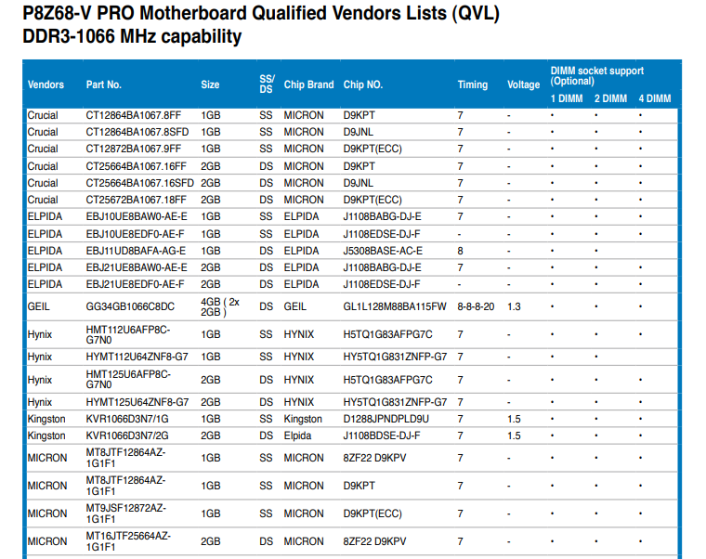Select part number EBJ21UE8BAW0-AE-E
This screenshot has width=706, height=559.
point(137,267)
